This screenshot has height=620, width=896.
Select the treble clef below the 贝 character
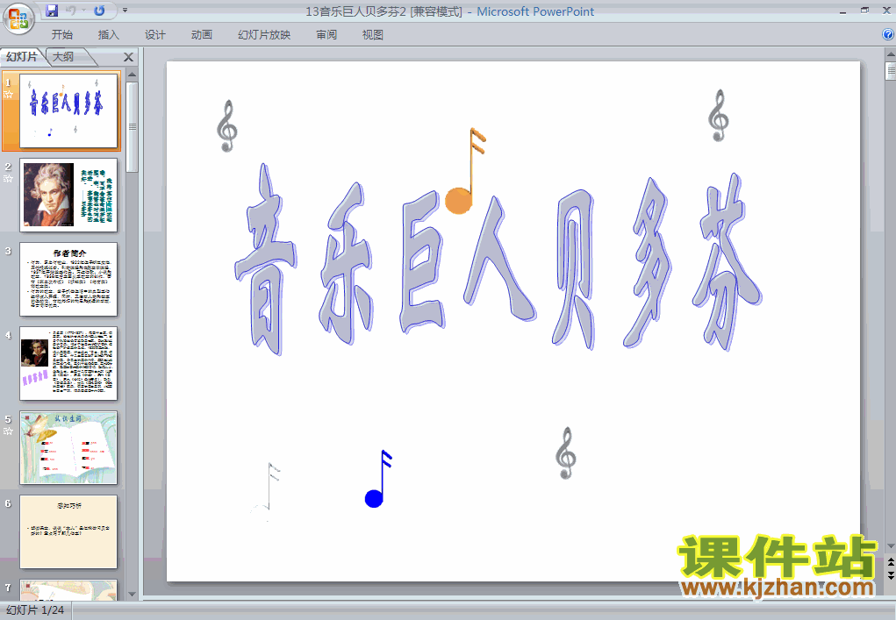pos(566,453)
